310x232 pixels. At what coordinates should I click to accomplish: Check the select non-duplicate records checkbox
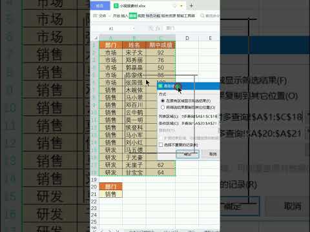tap(161, 145)
